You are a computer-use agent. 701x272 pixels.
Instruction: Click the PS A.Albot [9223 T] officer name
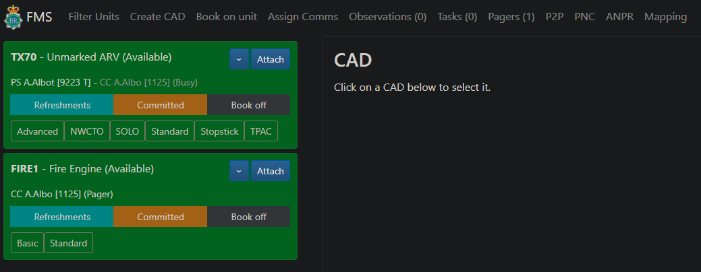click(51, 82)
